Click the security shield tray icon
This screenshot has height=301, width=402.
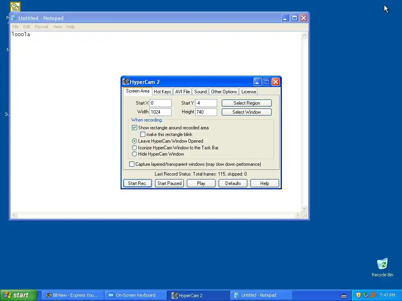358,295
